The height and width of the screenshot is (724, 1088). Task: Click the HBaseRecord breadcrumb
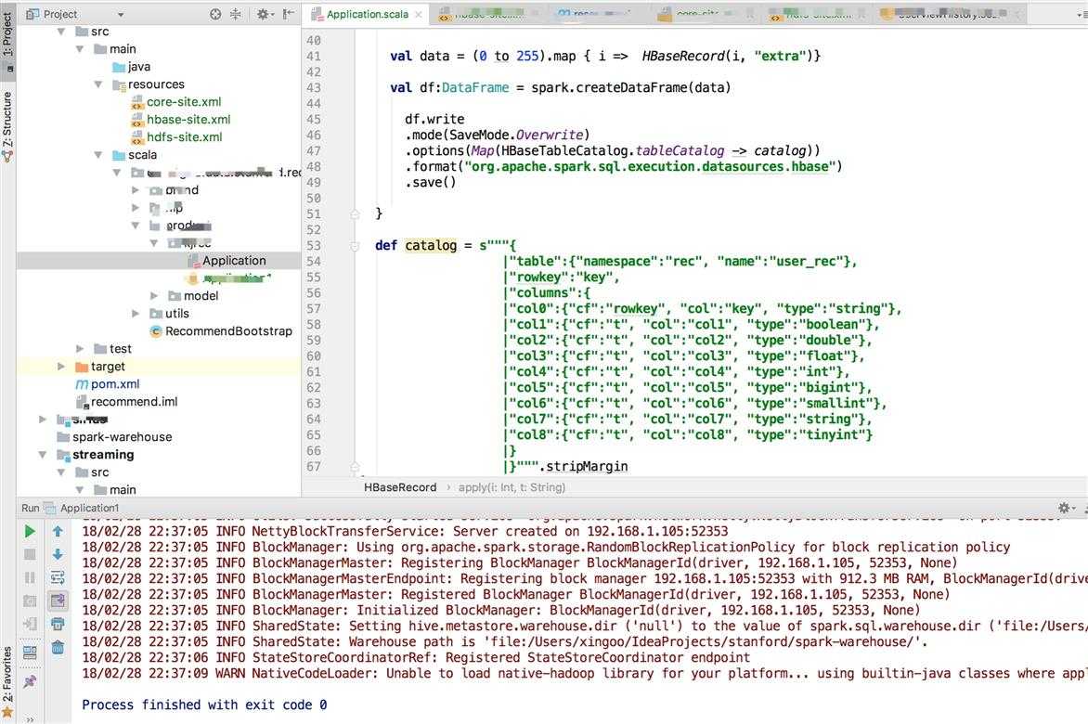400,487
